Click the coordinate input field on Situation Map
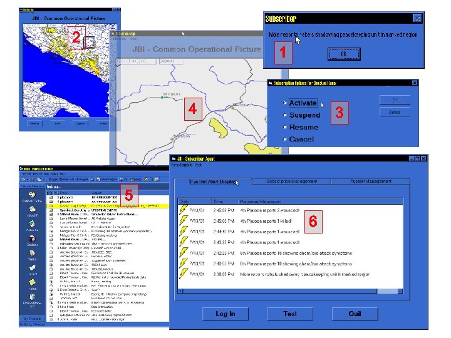The image size is (451, 338). pyautogui.click(x=136, y=61)
